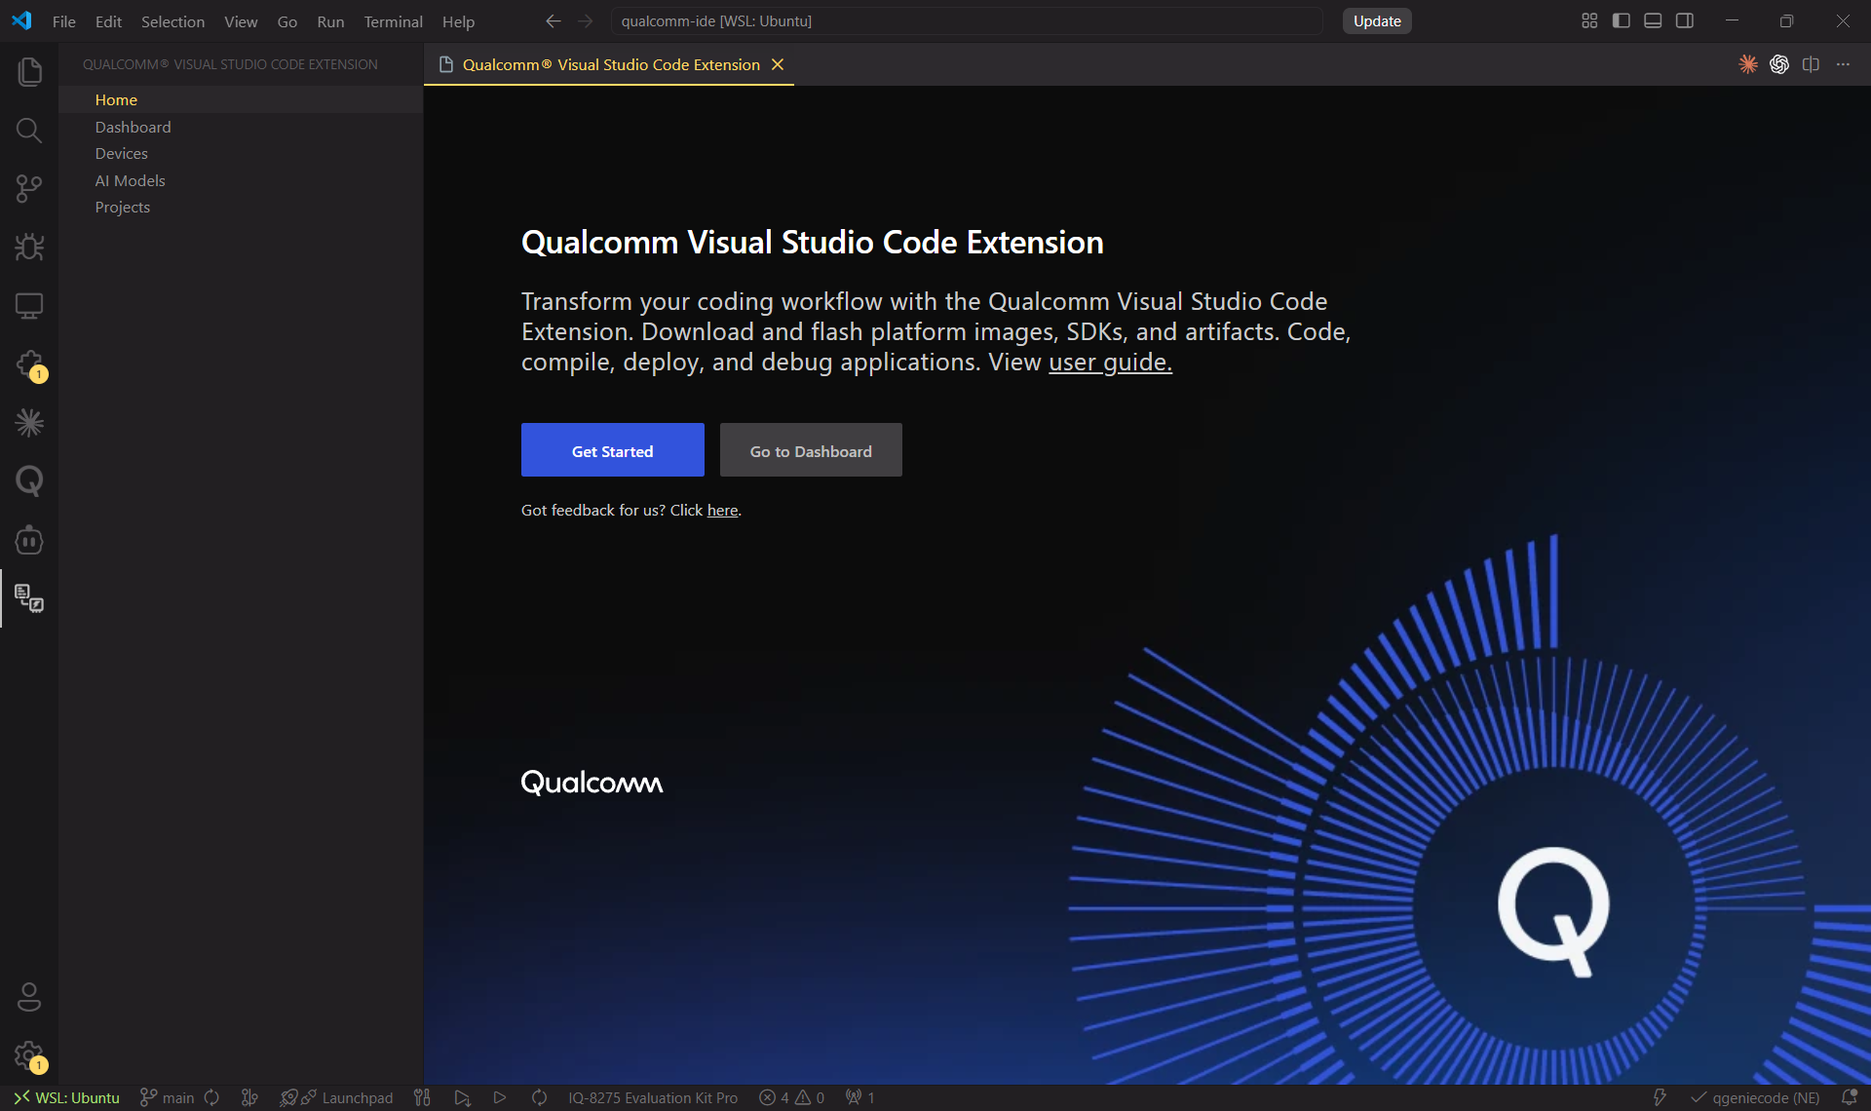Click the Synchronize Changes icon beside main

pyautogui.click(x=211, y=1097)
